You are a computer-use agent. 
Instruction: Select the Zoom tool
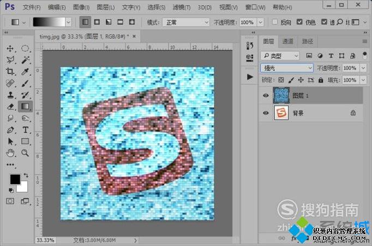[x=25, y=153]
